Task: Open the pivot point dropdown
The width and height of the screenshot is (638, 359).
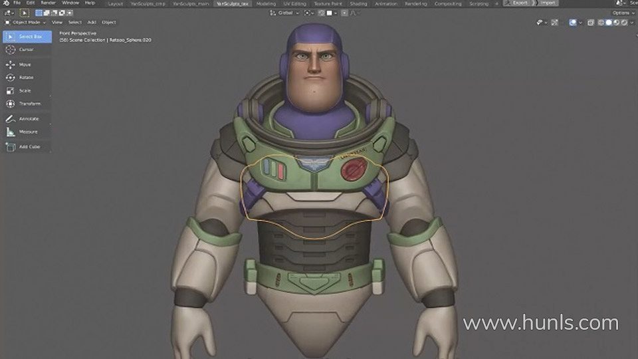Action: (x=309, y=13)
